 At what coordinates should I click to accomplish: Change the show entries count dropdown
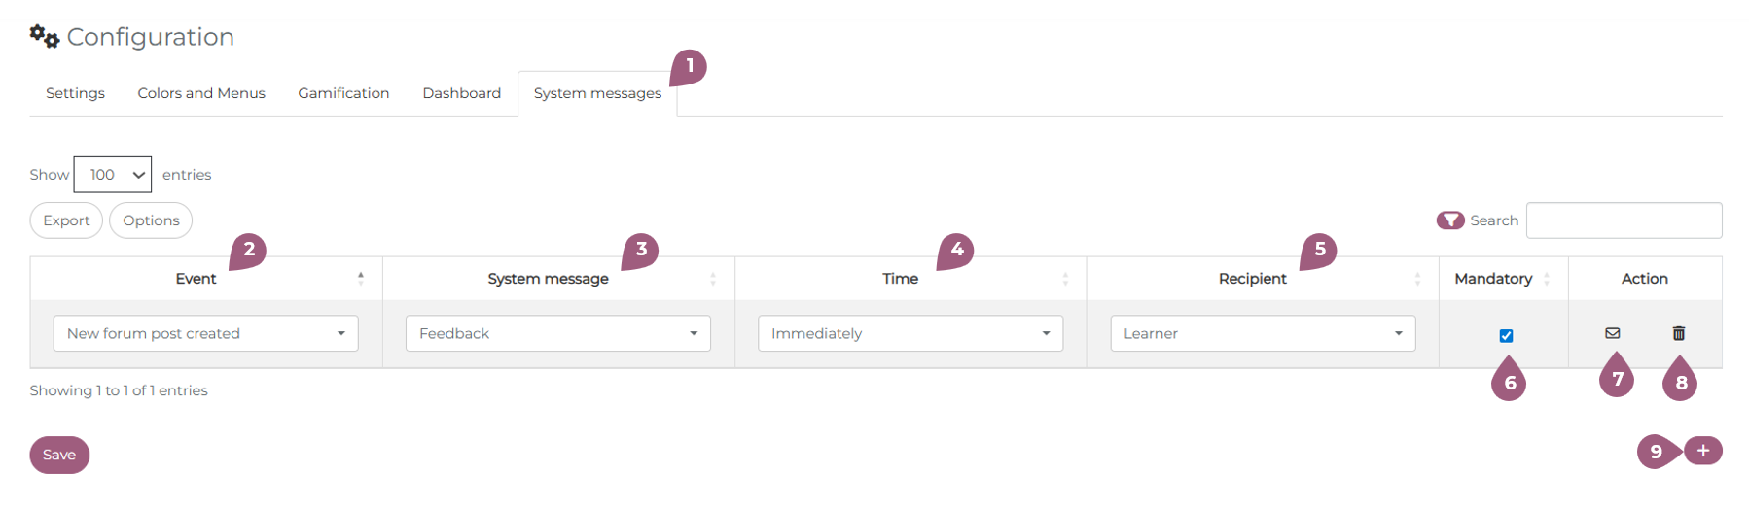coord(113,175)
